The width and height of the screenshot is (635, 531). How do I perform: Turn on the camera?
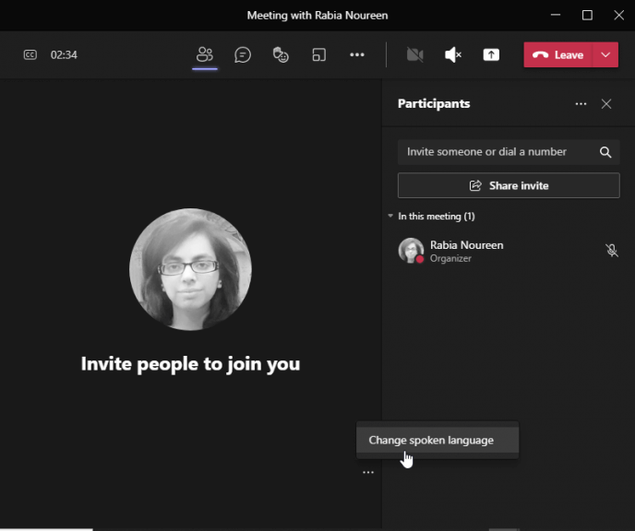pyautogui.click(x=415, y=54)
